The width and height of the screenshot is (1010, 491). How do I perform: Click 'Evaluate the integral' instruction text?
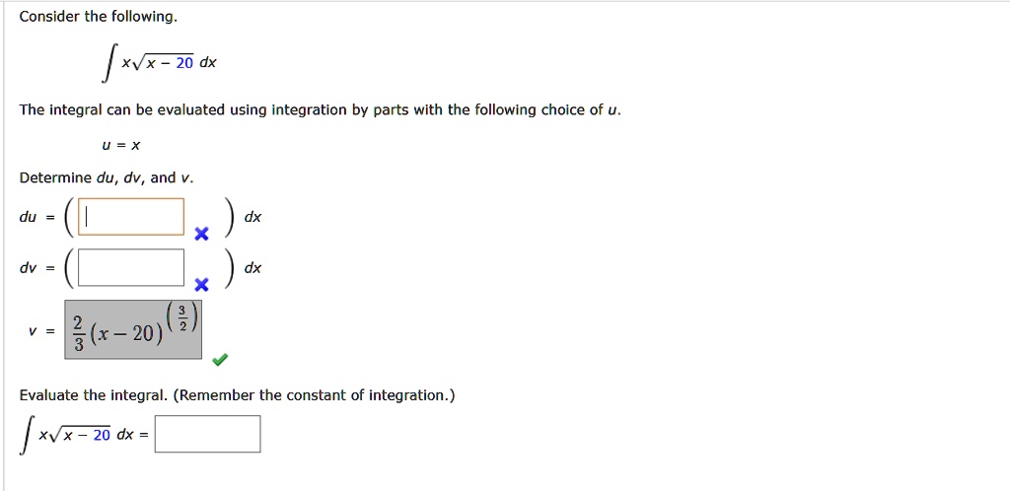coord(93,395)
